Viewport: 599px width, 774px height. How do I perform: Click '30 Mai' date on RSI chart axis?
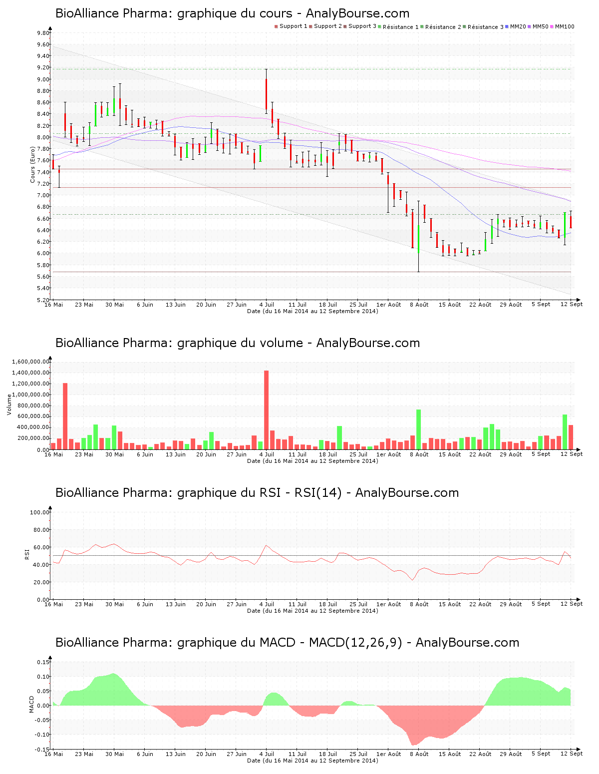(x=114, y=604)
